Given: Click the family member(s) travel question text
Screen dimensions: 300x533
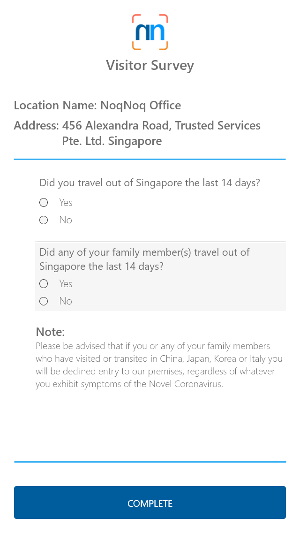Looking at the screenshot, I should click(144, 259).
